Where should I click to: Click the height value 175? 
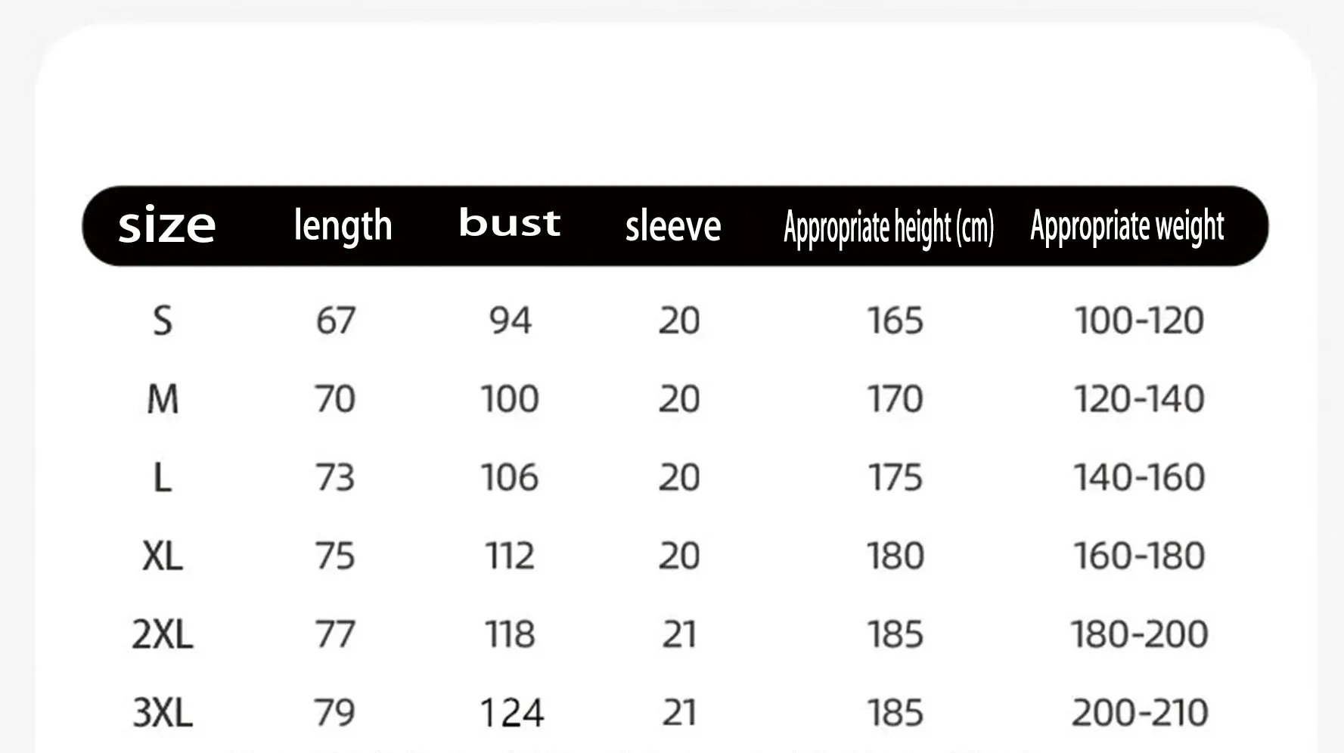point(895,478)
